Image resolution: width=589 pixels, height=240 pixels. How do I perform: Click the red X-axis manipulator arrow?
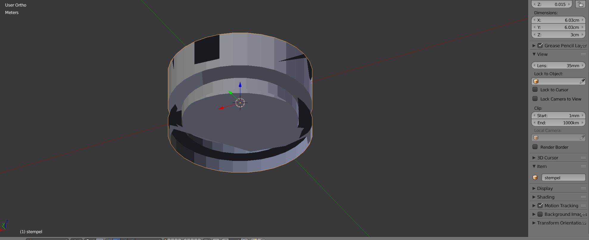221,108
